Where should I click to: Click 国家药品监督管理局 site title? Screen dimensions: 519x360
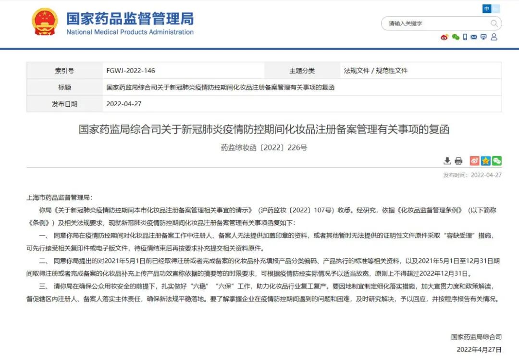[x=130, y=19]
